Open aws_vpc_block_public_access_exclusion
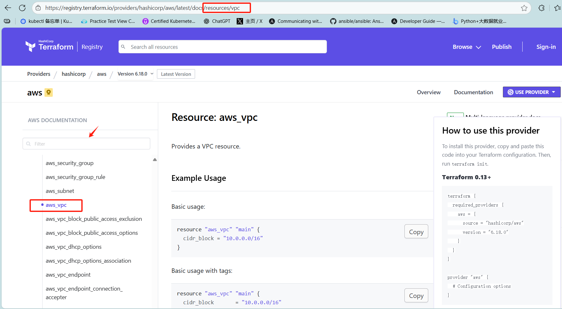Viewport: 562px width, 309px height. tap(94, 219)
